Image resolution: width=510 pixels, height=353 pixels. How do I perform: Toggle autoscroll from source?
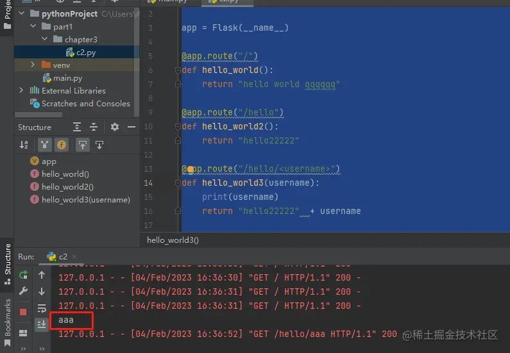pyautogui.click(x=99, y=145)
